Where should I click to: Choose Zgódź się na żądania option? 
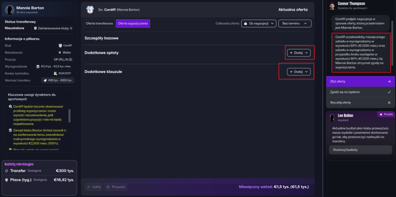coord(360,92)
